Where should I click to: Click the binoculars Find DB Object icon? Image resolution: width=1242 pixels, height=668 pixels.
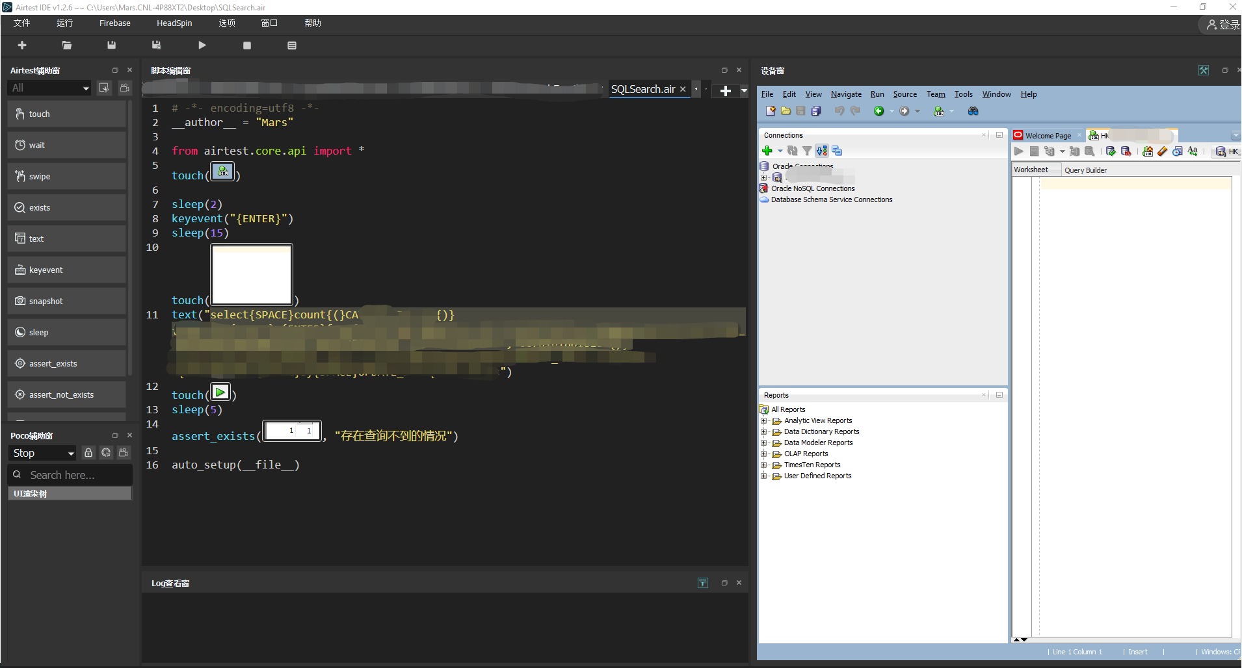point(973,111)
